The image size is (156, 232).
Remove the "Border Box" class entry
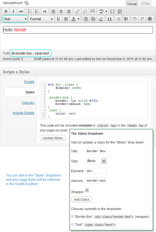click(72, 216)
